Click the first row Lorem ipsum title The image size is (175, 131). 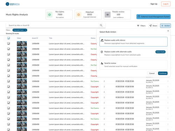66,44
